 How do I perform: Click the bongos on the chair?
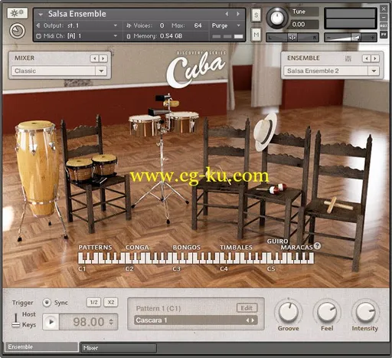[91, 167]
